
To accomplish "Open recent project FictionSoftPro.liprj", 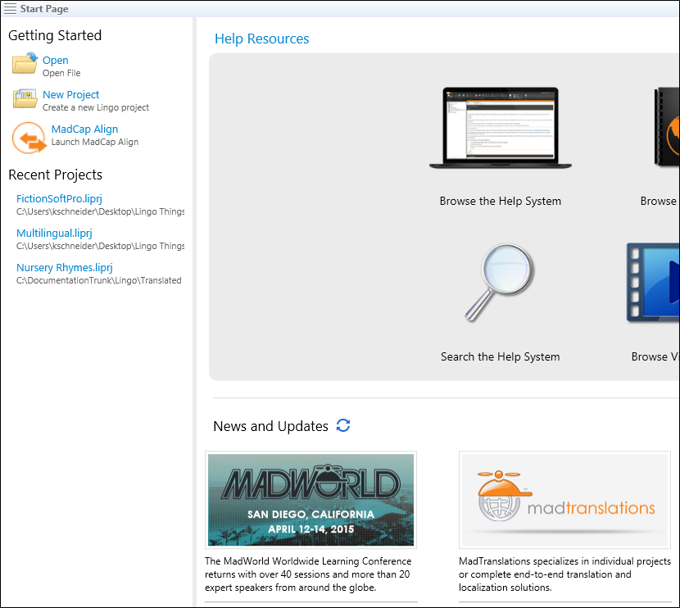I will click(x=60, y=198).
